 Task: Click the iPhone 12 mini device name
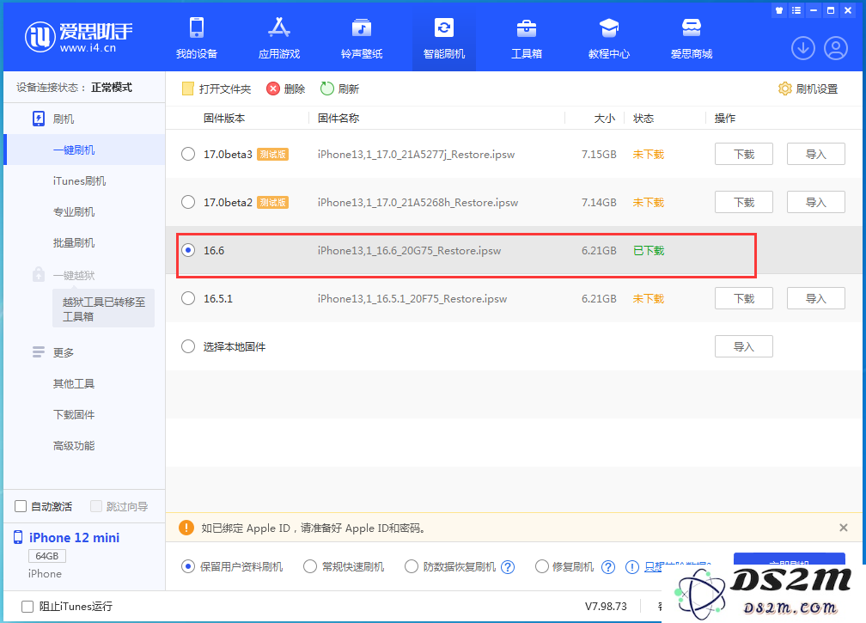(74, 537)
